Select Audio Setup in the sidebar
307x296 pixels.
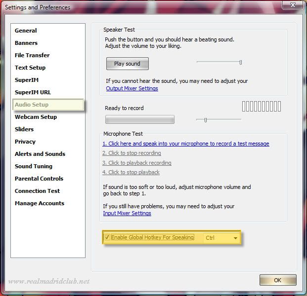(x=48, y=105)
